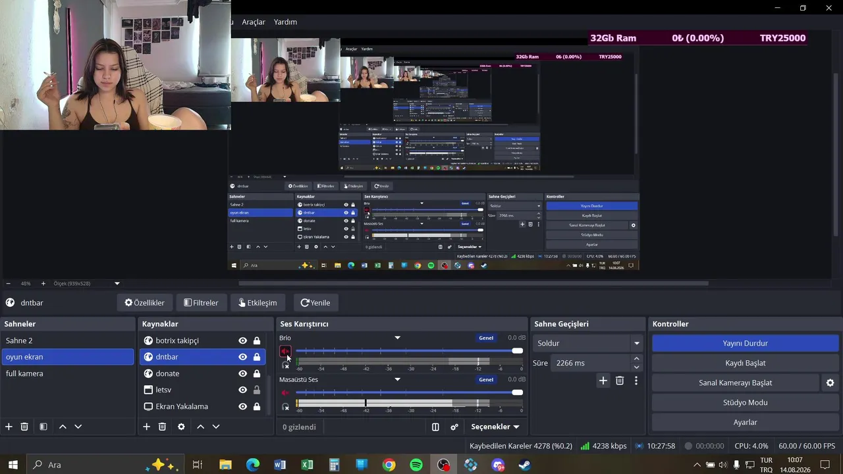Screen dimensions: 843x474
Task: Move scene up in Sahneler panel
Action: 63,427
